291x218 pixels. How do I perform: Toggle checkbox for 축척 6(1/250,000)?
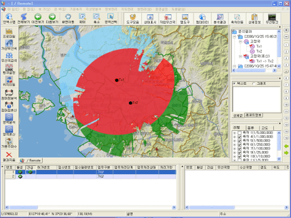click(239, 145)
